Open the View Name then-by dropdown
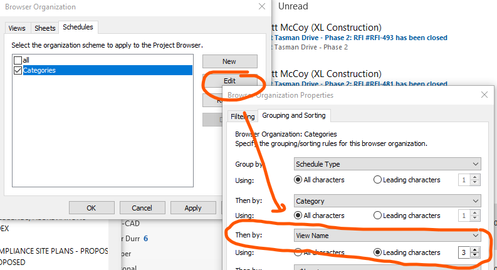Screen dimensions: 497x270 coord(387,236)
